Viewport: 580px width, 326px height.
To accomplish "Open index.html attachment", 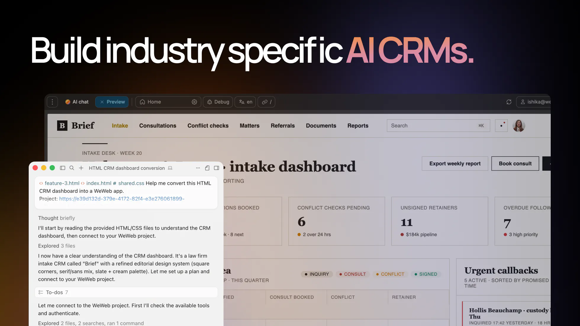I will coord(96,183).
